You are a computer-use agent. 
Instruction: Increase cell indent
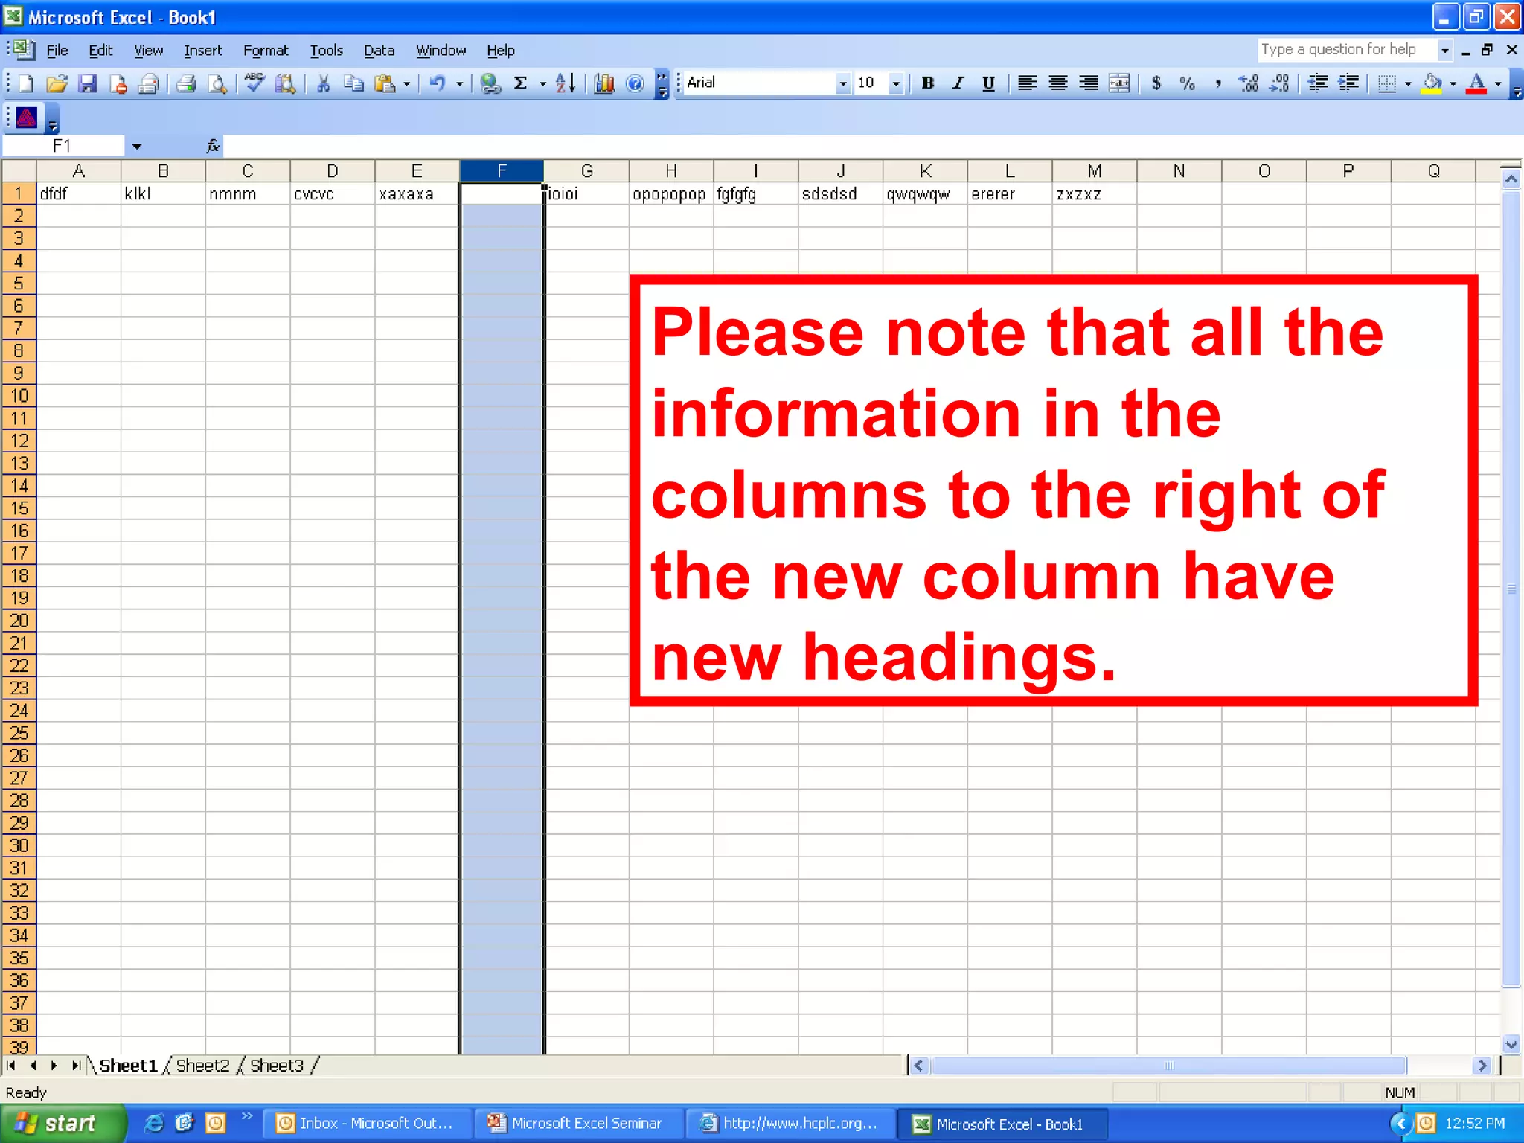click(x=1348, y=83)
